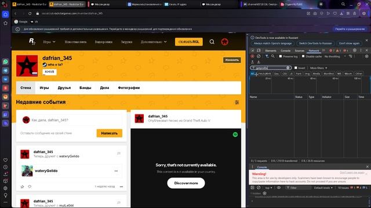The width and height of the screenshot is (371, 208).
Task: Toggle the device toolbar in DevTools
Action: (259, 50)
